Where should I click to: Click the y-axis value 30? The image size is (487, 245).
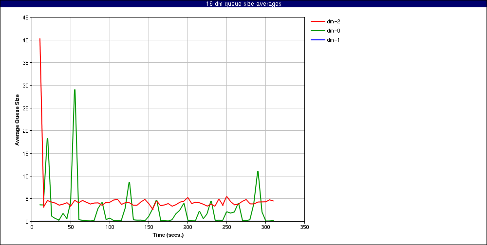26,86
